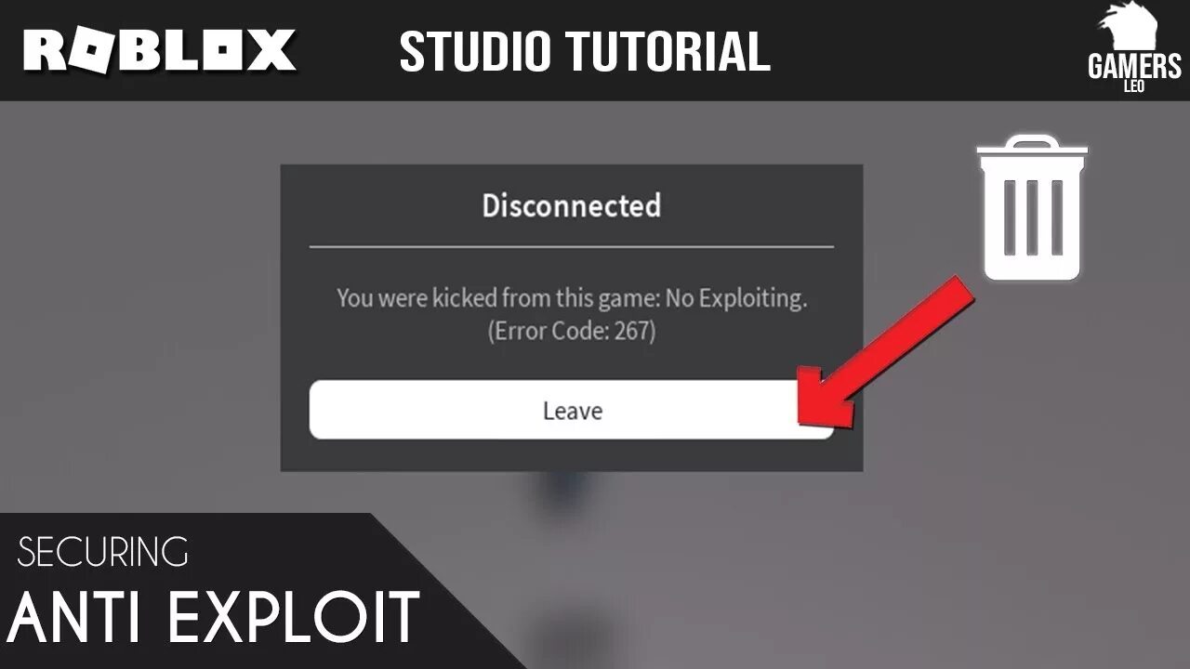Click the GAMERS text under the logo
1190x669 pixels.
pos(1134,68)
